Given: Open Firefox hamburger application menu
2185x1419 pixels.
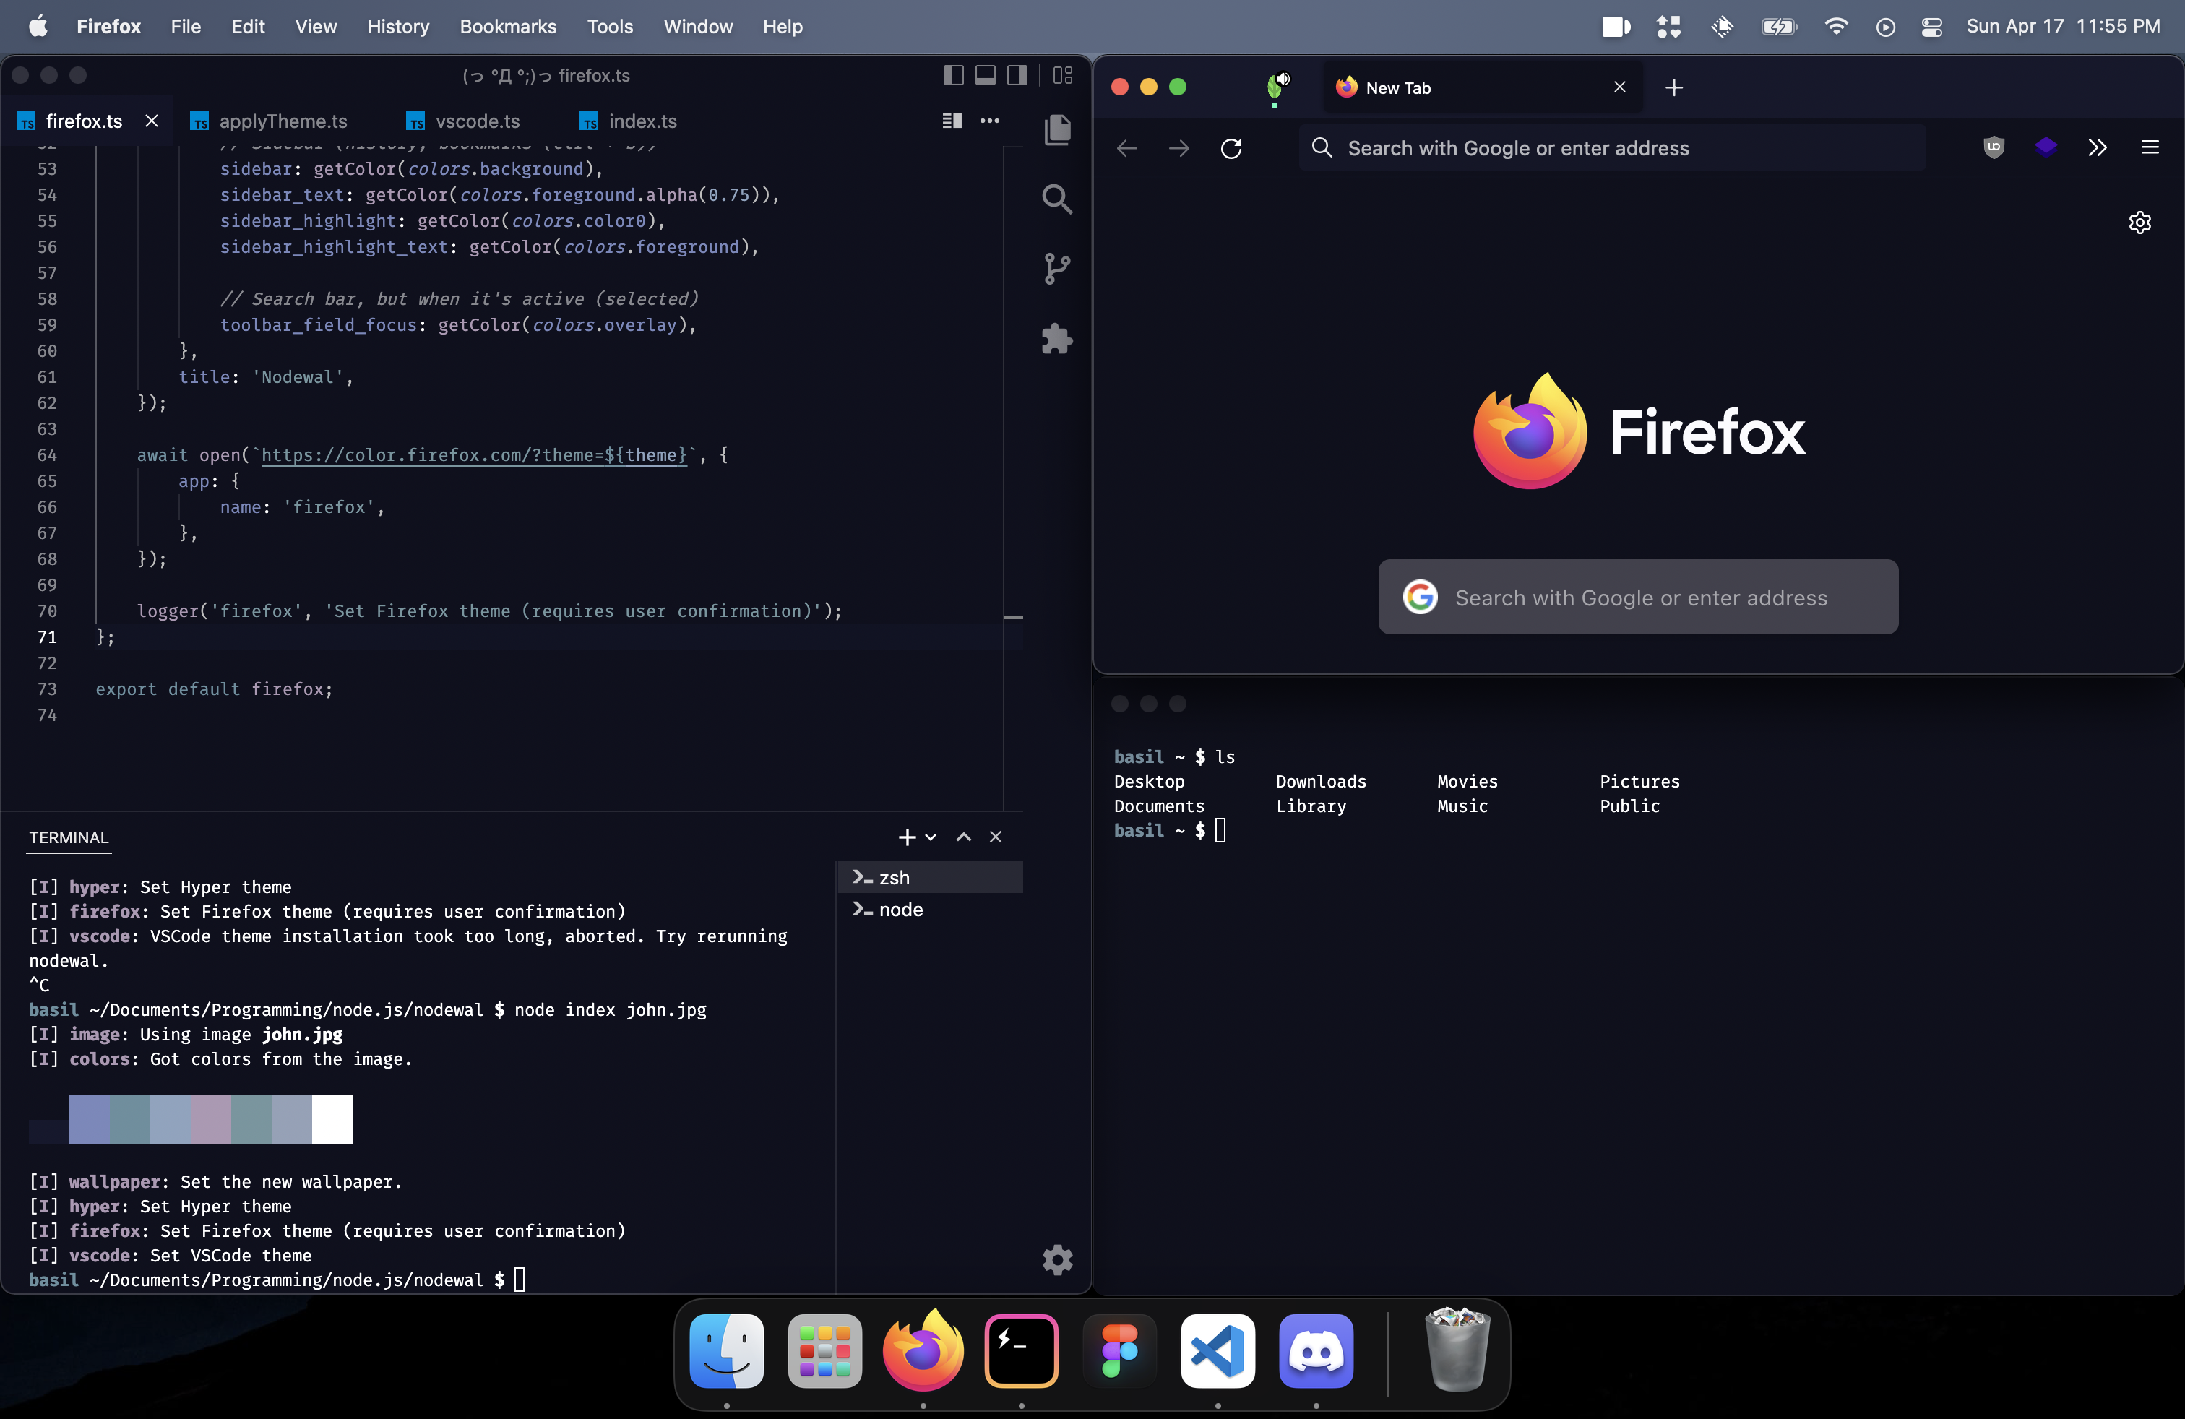Looking at the screenshot, I should coord(2149,148).
